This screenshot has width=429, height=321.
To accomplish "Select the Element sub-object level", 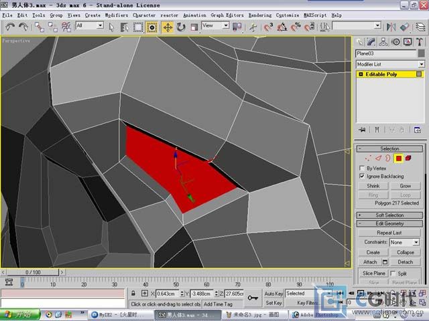I will click(x=408, y=158).
